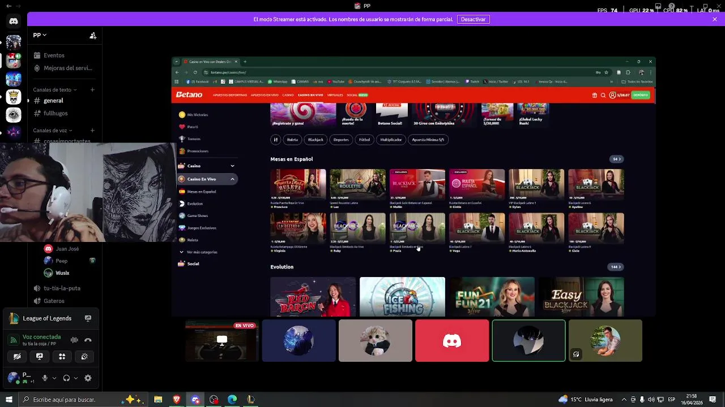Open Ice Fishing game thumbnail
725x407 pixels.
click(402, 297)
